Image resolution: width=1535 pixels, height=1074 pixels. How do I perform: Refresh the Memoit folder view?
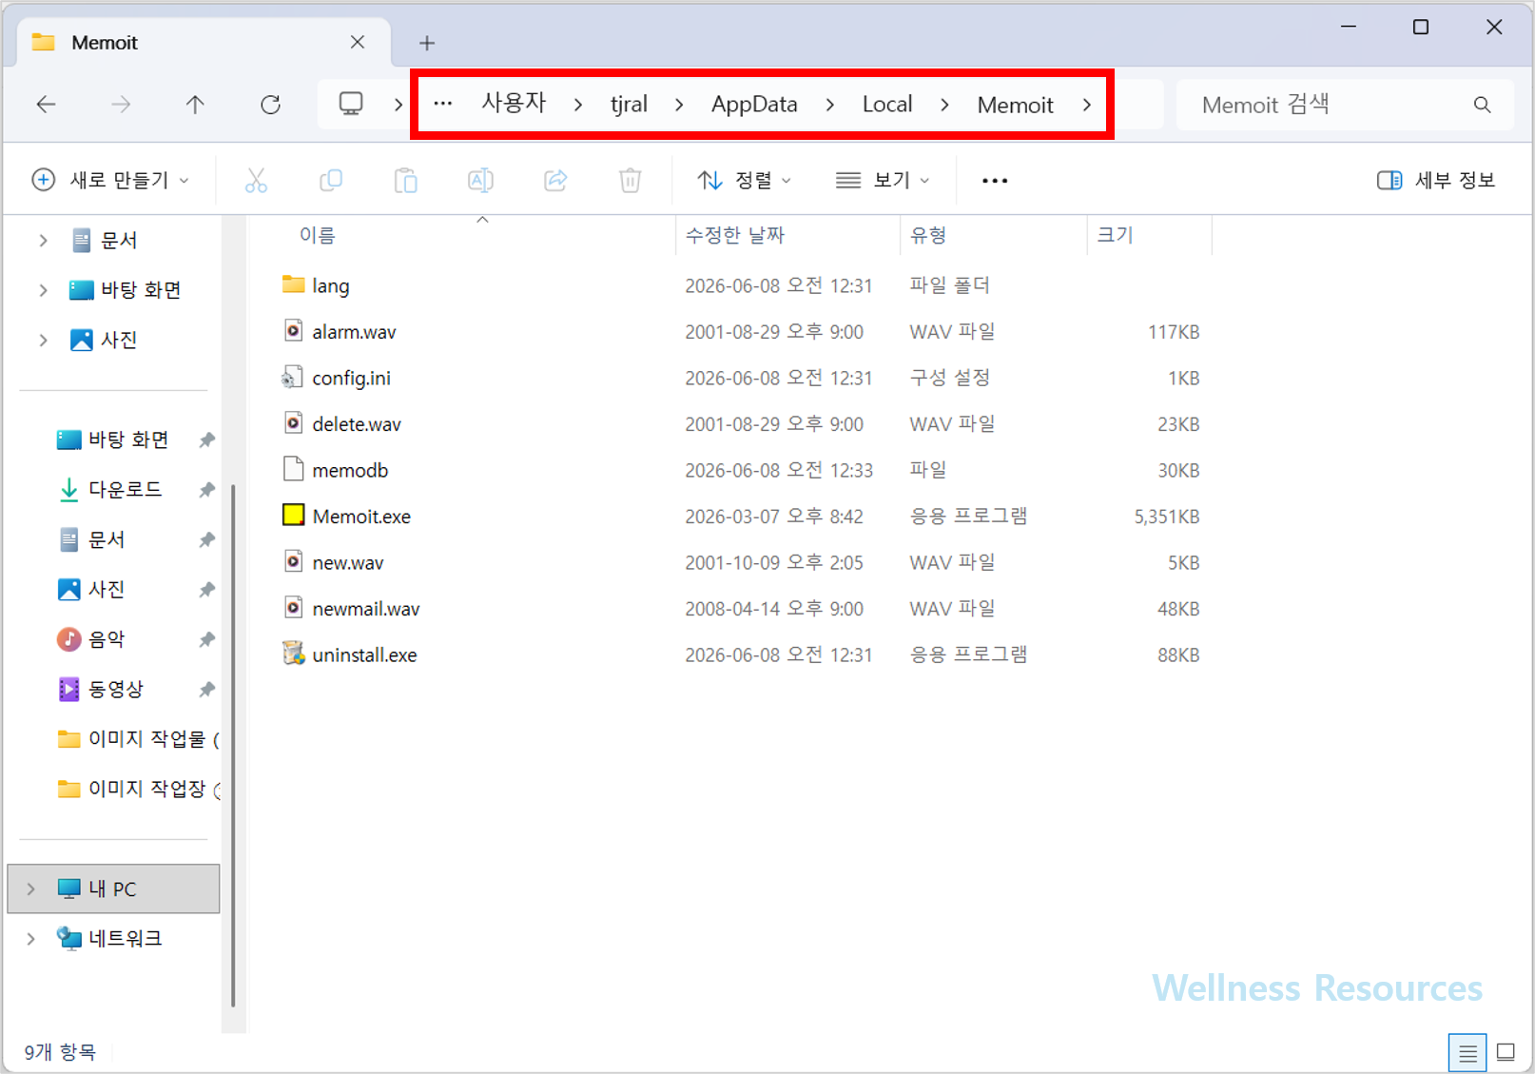270,105
